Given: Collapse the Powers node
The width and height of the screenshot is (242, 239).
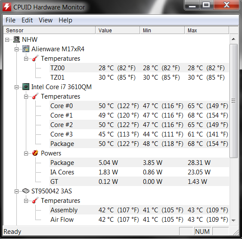Looking at the screenshot, I should [26, 153].
